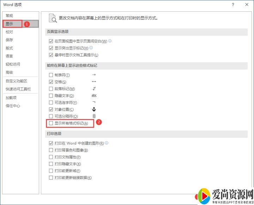
Task: Click the help question mark in title bar
Action: pyautogui.click(x=233, y=5)
